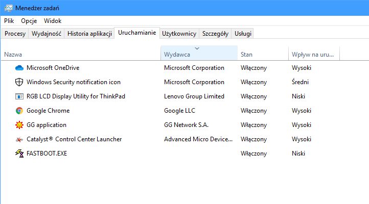The image size is (369, 204).
Task: Click Włączony status for Windows Security
Action: [253, 83]
